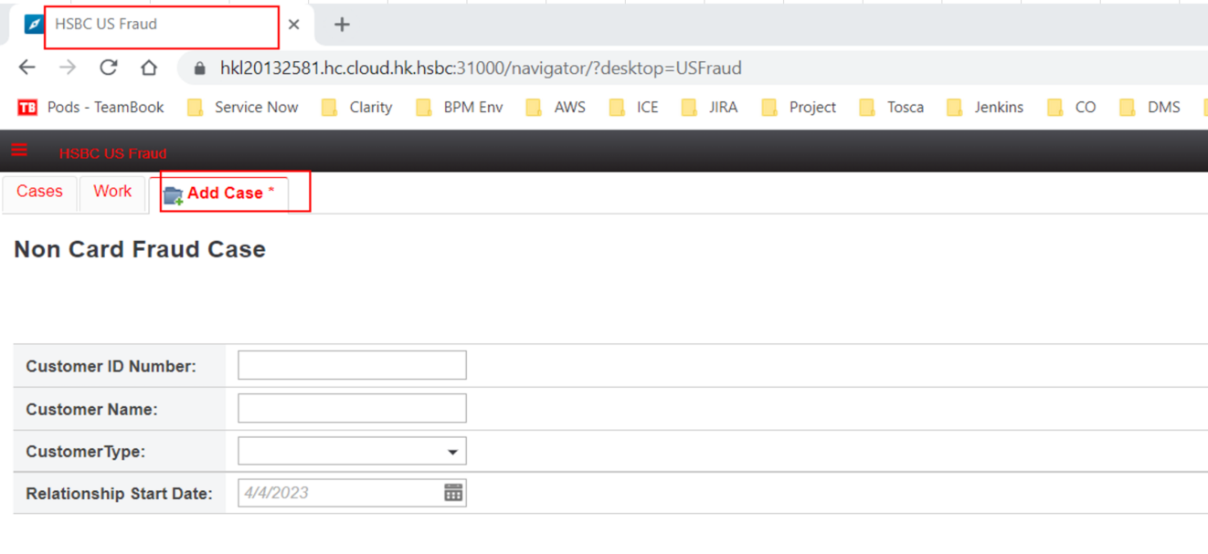Open the red hamburger menu icon
The height and width of the screenshot is (554, 1208).
pyautogui.click(x=19, y=151)
